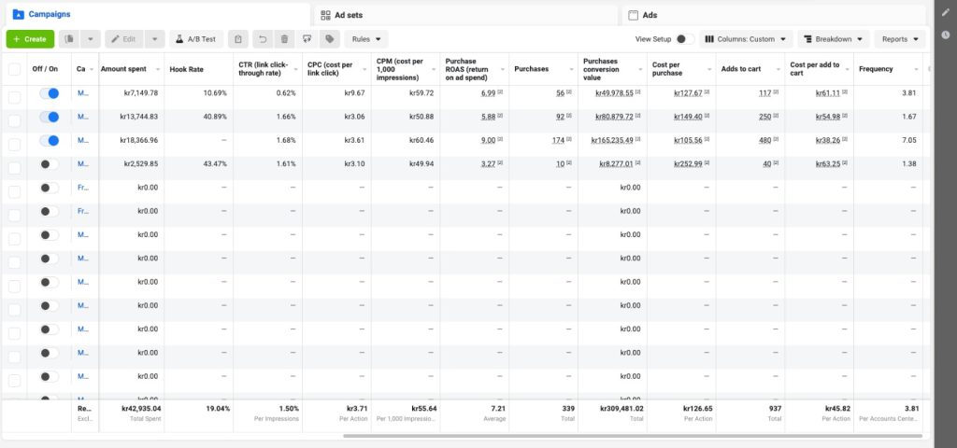This screenshot has height=448, width=957.
Task: Click the undo arrow icon
Action: click(x=263, y=39)
